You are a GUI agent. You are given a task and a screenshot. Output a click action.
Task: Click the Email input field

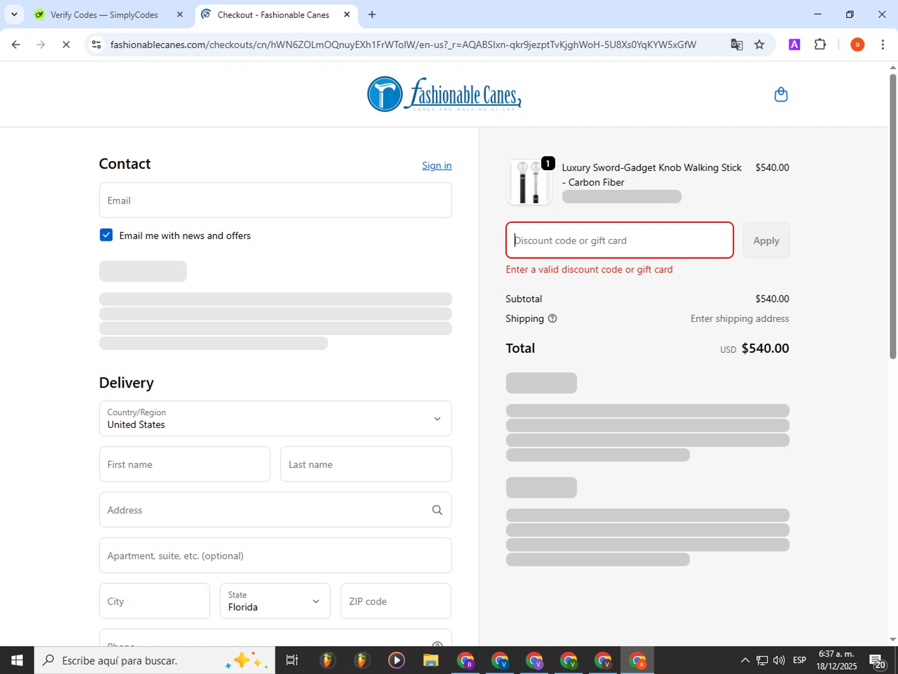[275, 200]
